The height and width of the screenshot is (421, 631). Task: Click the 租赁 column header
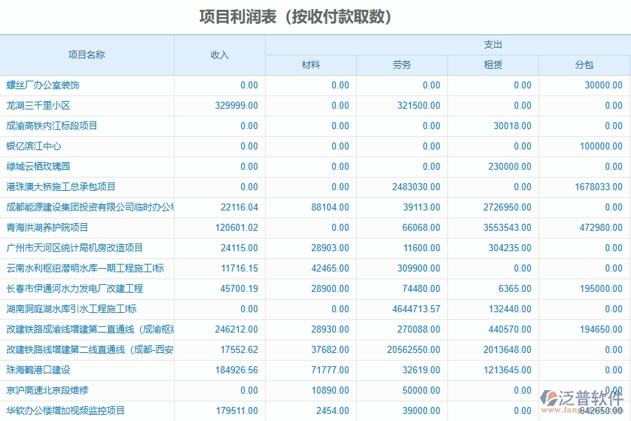pos(493,65)
